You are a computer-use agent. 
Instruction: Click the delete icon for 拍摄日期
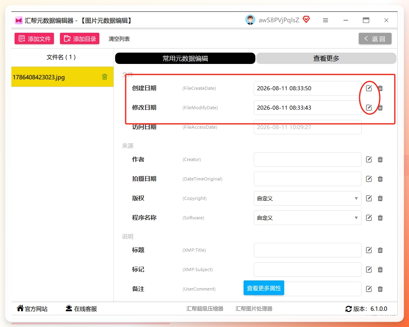pos(380,179)
